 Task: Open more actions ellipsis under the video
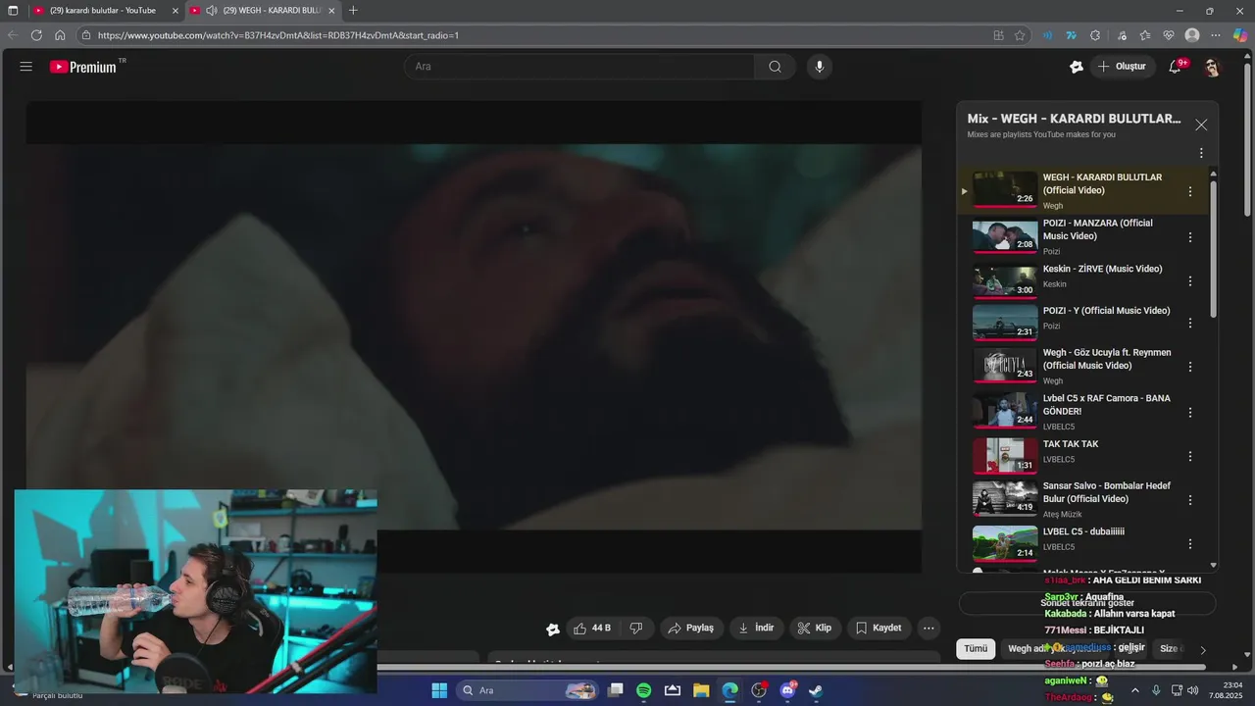[929, 628]
